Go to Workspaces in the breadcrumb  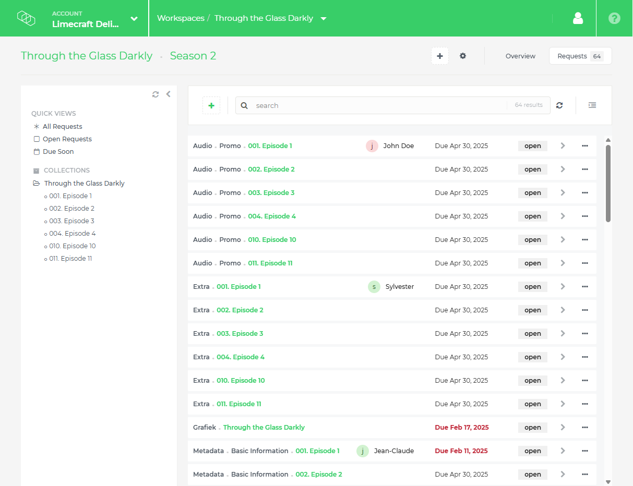click(181, 18)
